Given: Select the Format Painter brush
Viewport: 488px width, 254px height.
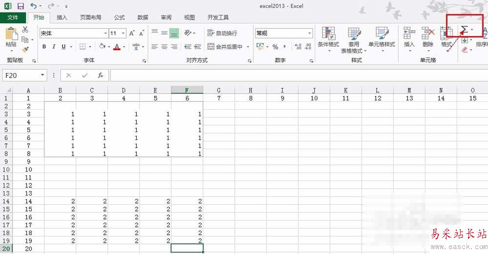Looking at the screenshot, I should point(25,49).
